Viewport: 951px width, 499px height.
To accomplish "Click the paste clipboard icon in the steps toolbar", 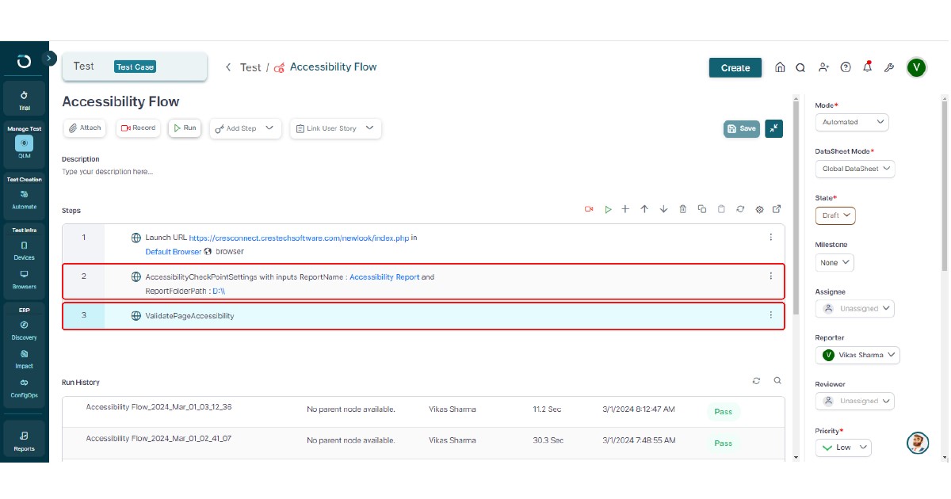I will coord(721,209).
